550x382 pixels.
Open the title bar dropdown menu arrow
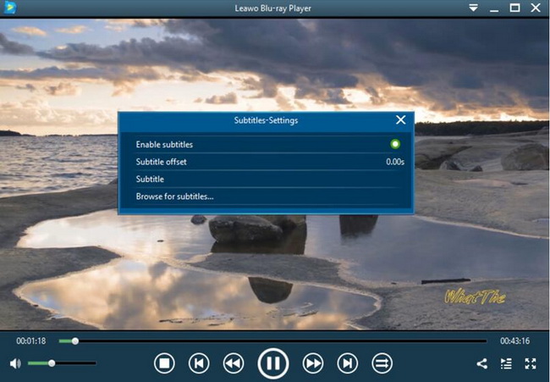[473, 8]
